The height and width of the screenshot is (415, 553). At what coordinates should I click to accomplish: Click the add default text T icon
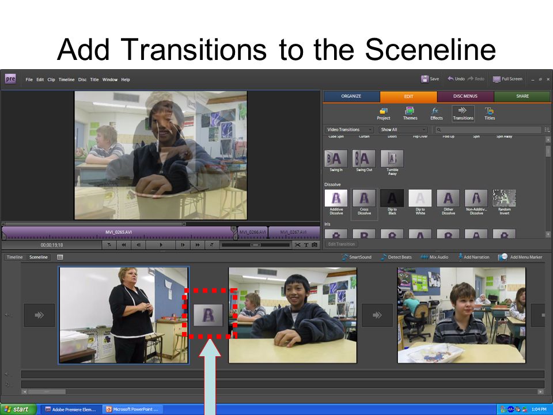[x=306, y=244]
